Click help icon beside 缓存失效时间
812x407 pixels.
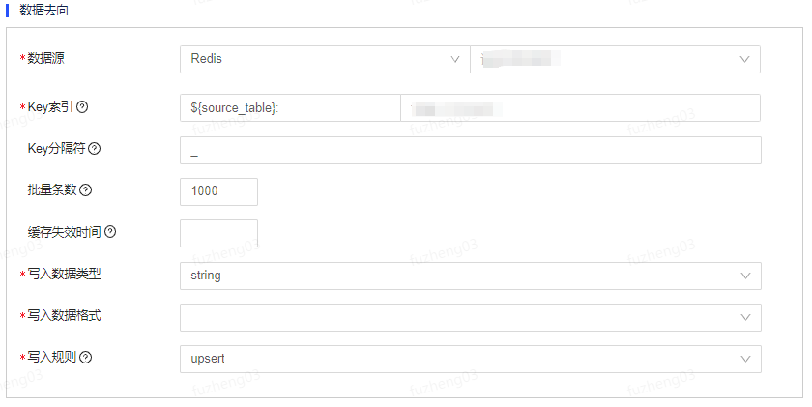pyautogui.click(x=110, y=232)
